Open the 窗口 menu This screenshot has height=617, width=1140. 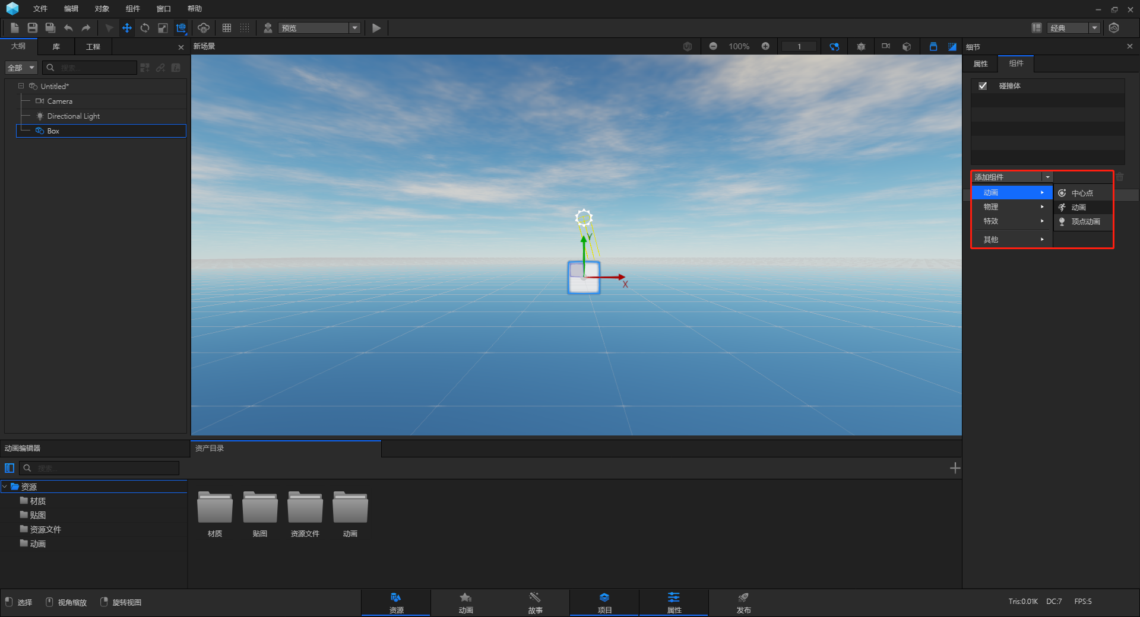coord(163,8)
